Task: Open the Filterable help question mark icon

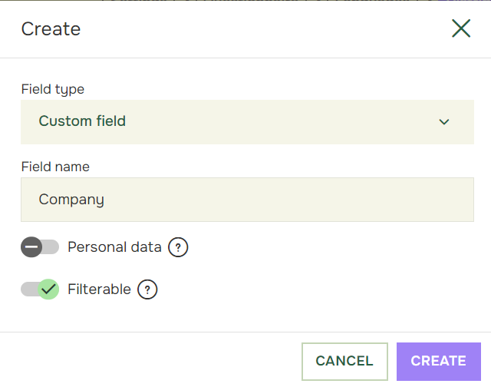Action: (x=147, y=289)
